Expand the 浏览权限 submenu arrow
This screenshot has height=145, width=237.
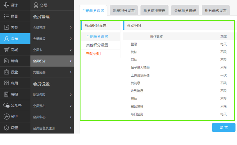[x=71, y=95]
